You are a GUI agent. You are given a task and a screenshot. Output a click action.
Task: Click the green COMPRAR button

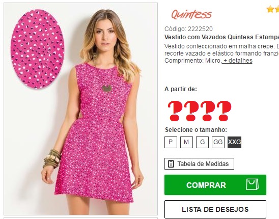[215, 185]
